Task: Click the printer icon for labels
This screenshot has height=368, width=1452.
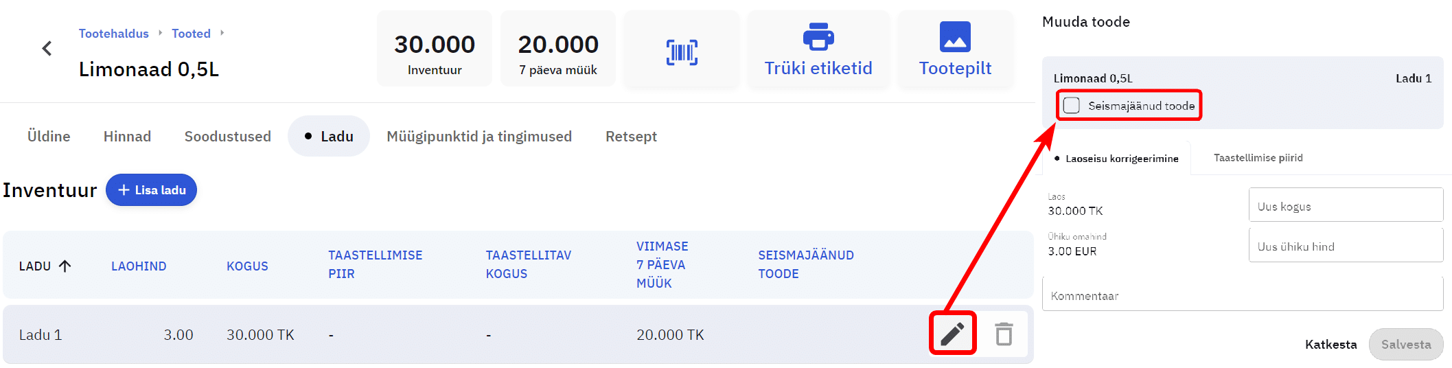Action: (818, 37)
